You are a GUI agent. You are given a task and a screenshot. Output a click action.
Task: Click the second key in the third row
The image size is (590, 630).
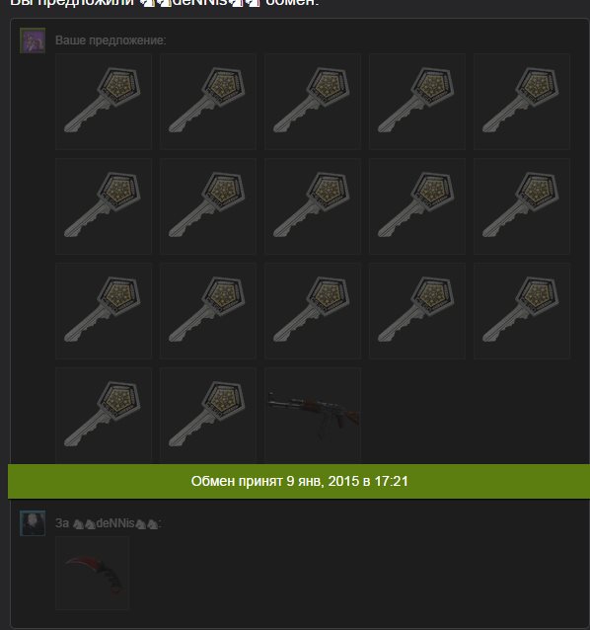208,311
